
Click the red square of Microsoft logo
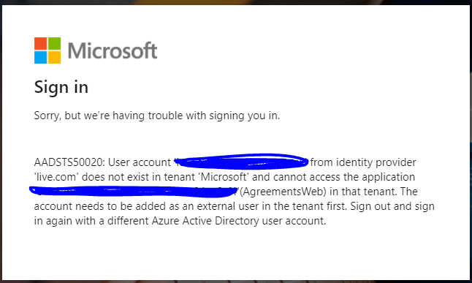coord(41,44)
